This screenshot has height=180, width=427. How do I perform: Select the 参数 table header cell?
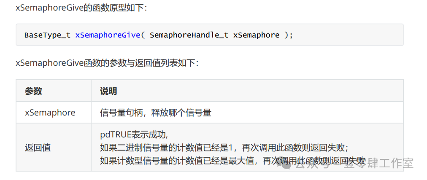[53, 91]
